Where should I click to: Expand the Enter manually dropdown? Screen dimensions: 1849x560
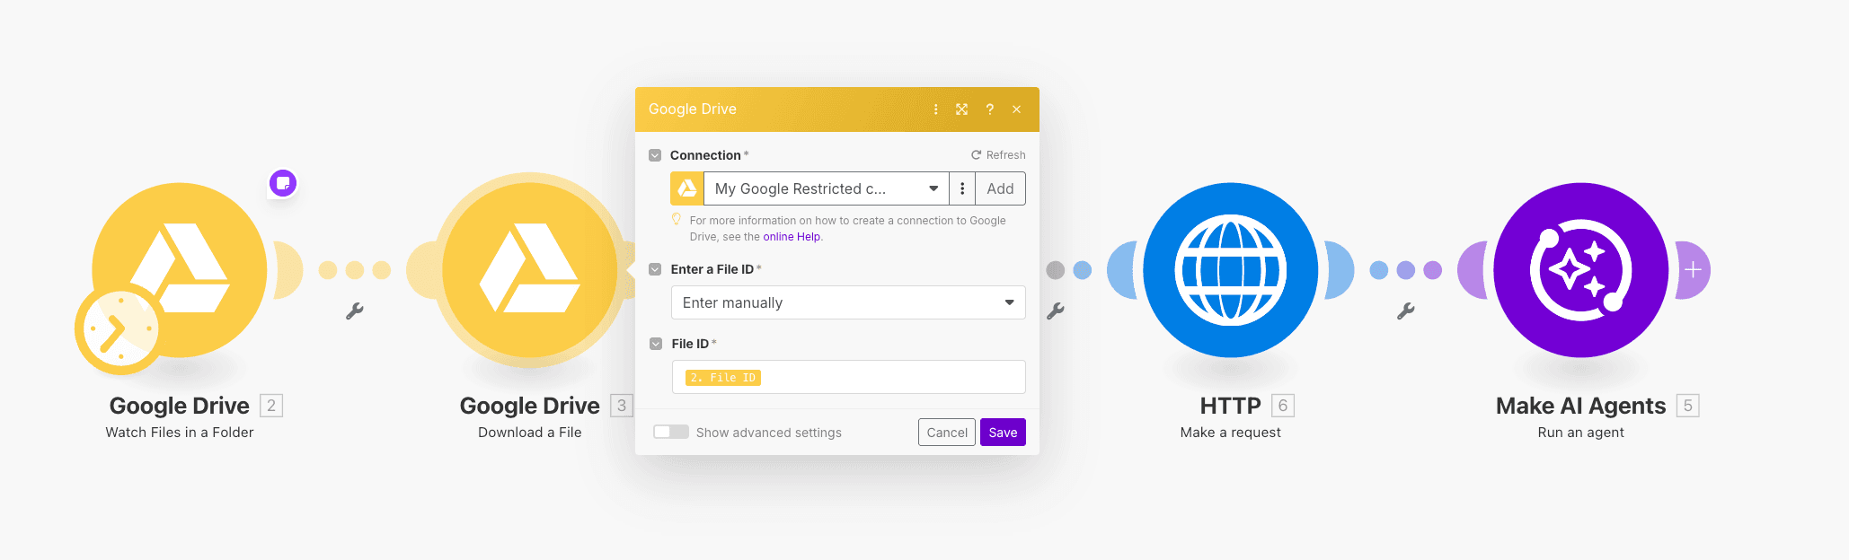[847, 302]
